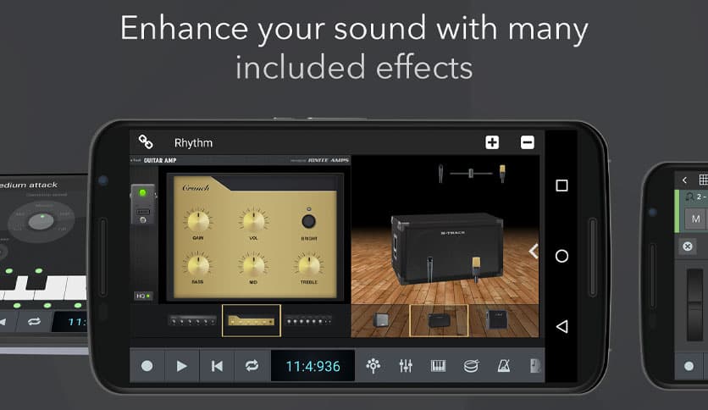Click the Vol knob

tap(253, 221)
